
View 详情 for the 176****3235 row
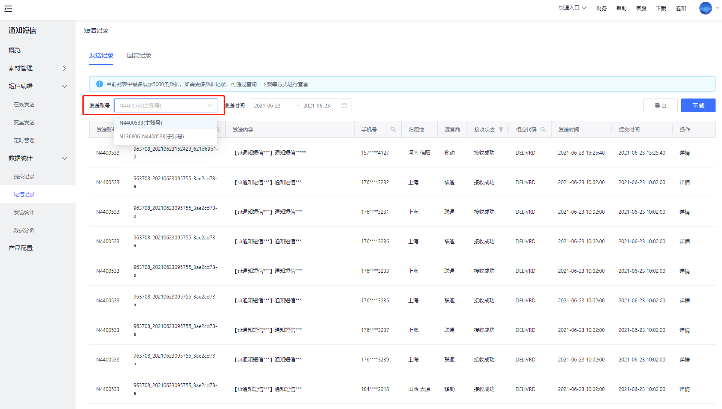(684, 300)
